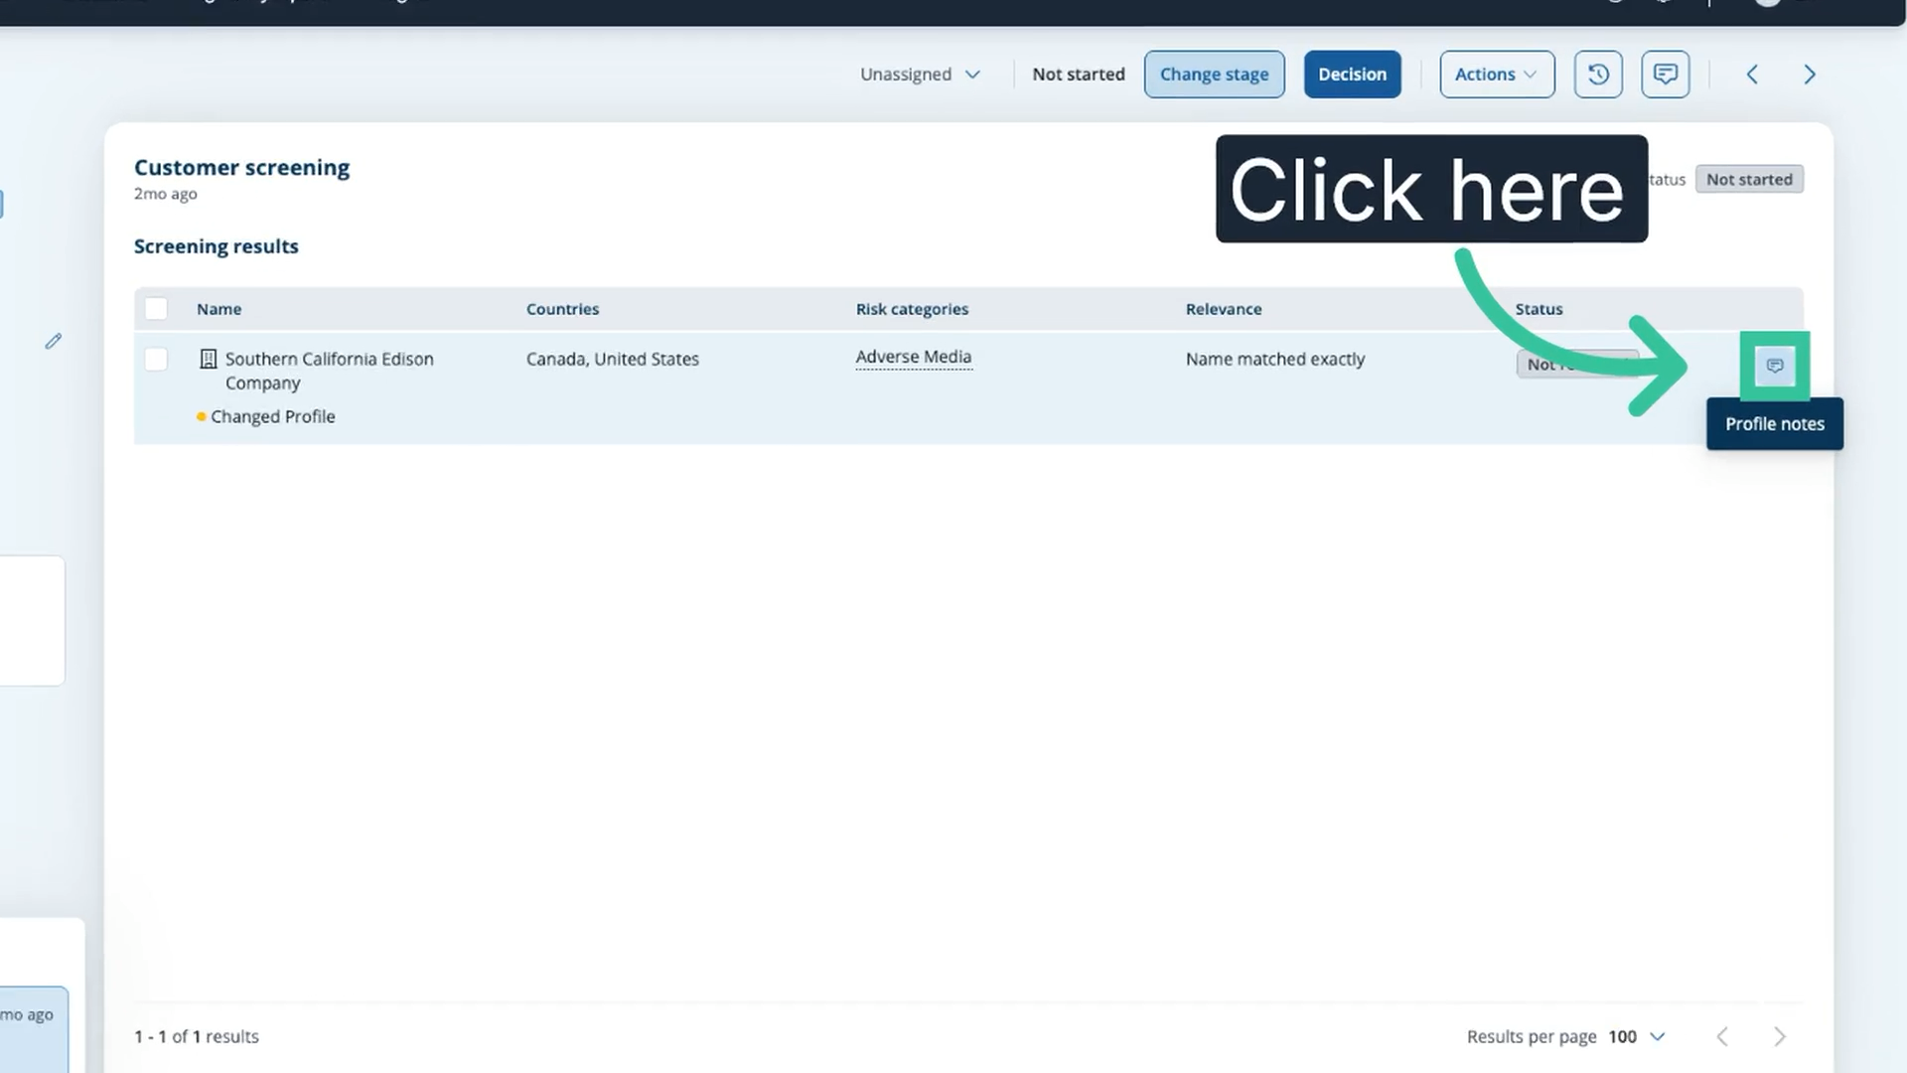
Task: Toggle the select-all checkbox in table header
Action: click(x=156, y=308)
